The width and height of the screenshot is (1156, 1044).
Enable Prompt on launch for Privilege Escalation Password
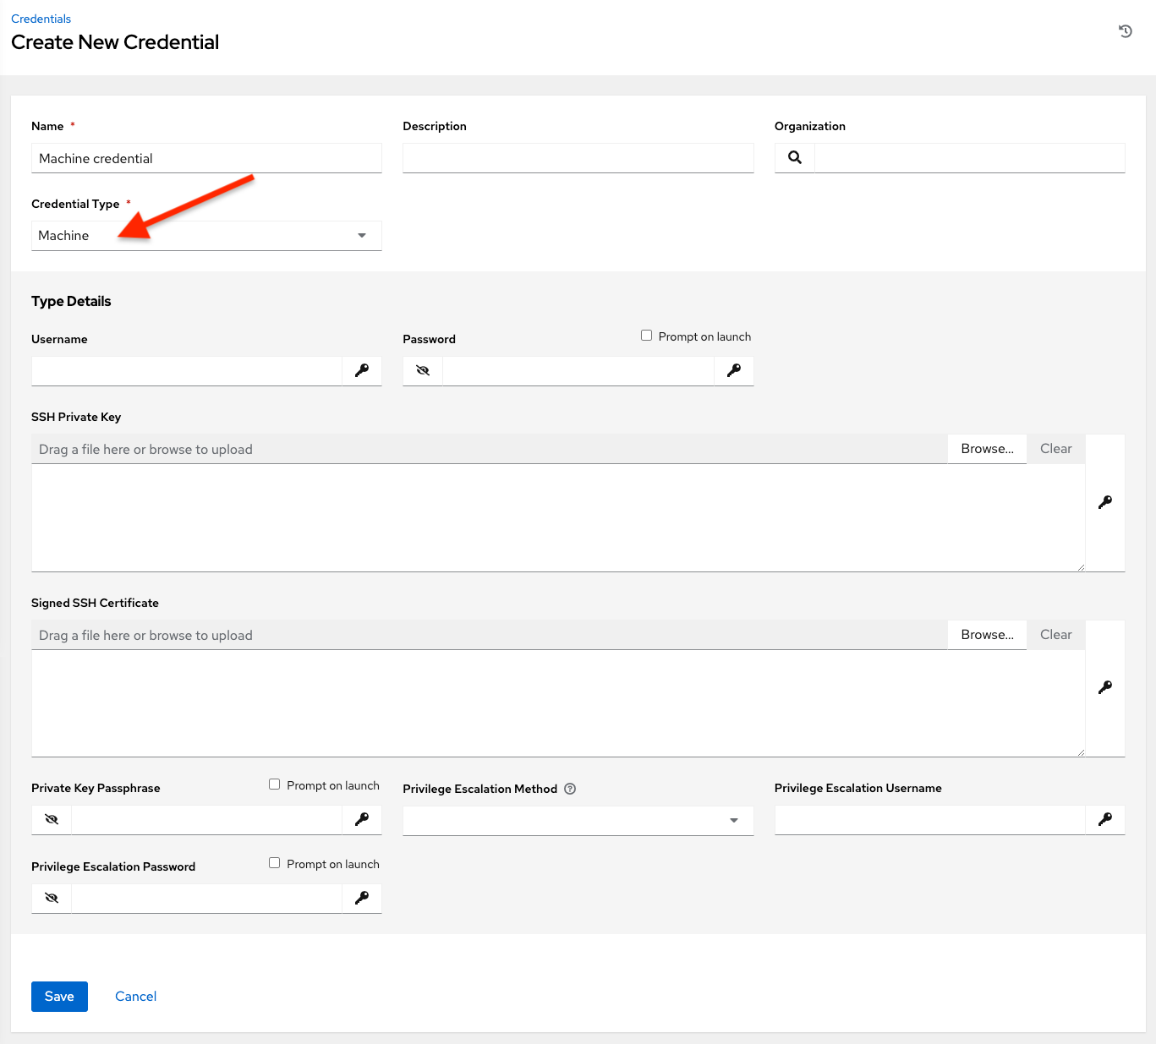274,862
